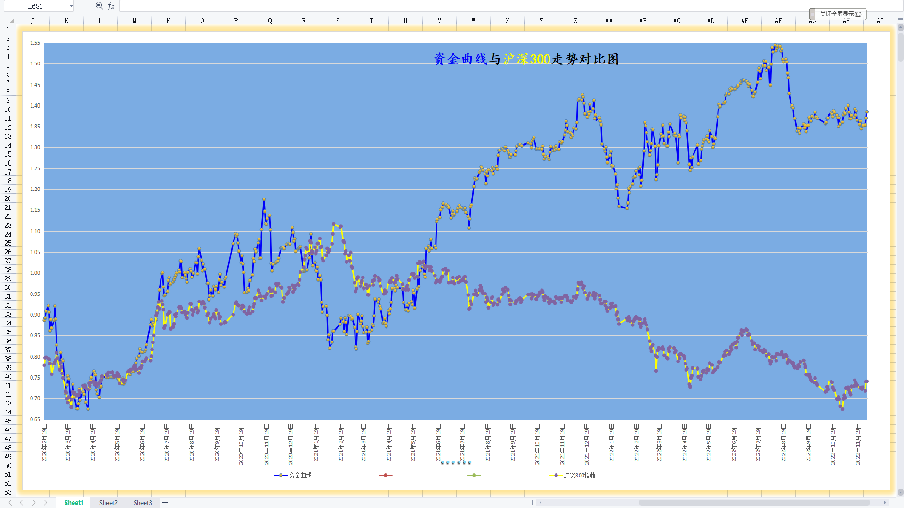This screenshot has width=904, height=508.
Task: Select column J header
Action: click(x=32, y=21)
